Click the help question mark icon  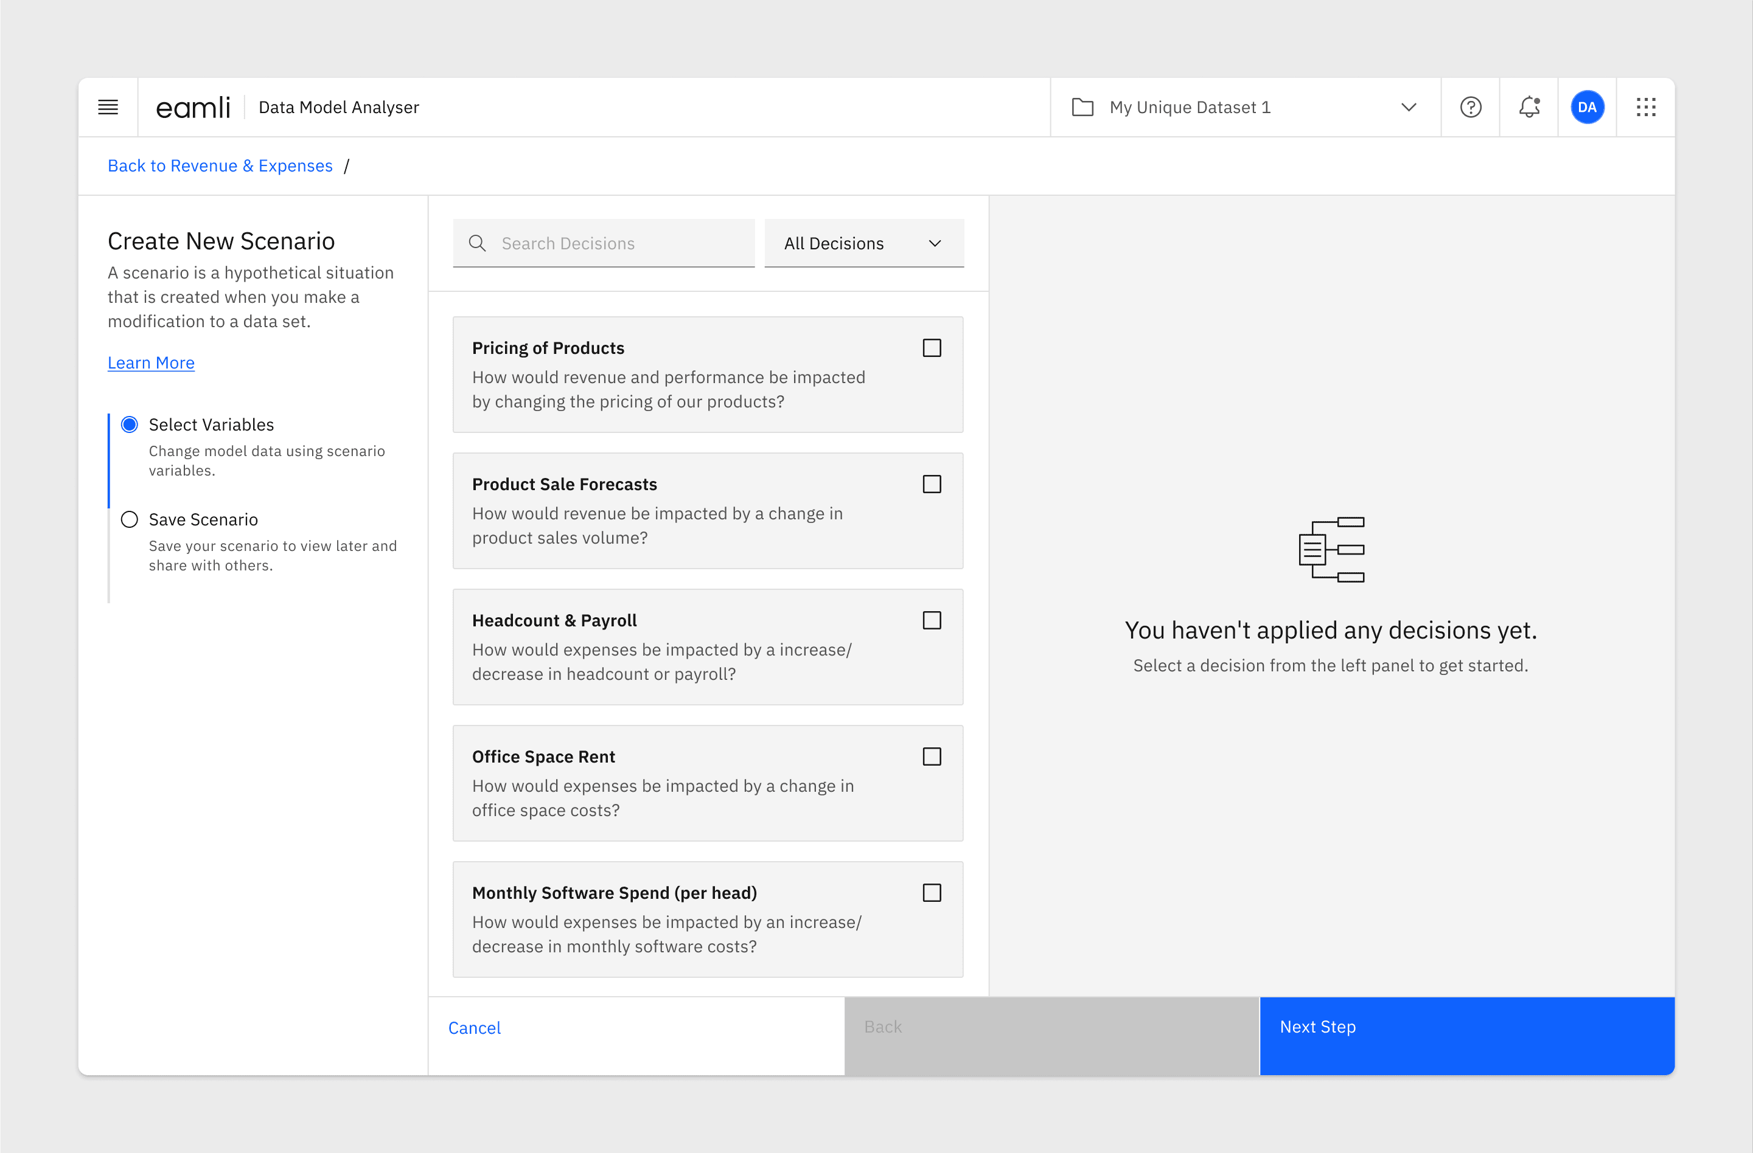point(1470,108)
